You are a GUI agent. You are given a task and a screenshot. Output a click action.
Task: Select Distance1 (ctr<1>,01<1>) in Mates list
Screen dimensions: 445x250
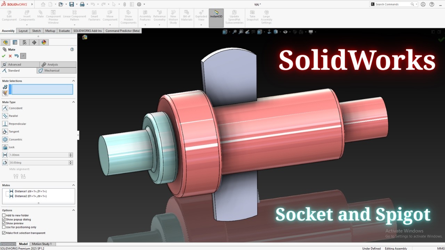click(30, 191)
